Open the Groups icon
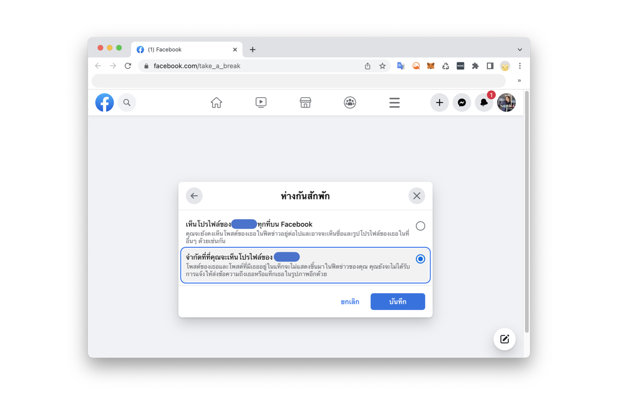The height and width of the screenshot is (412, 618). point(350,103)
